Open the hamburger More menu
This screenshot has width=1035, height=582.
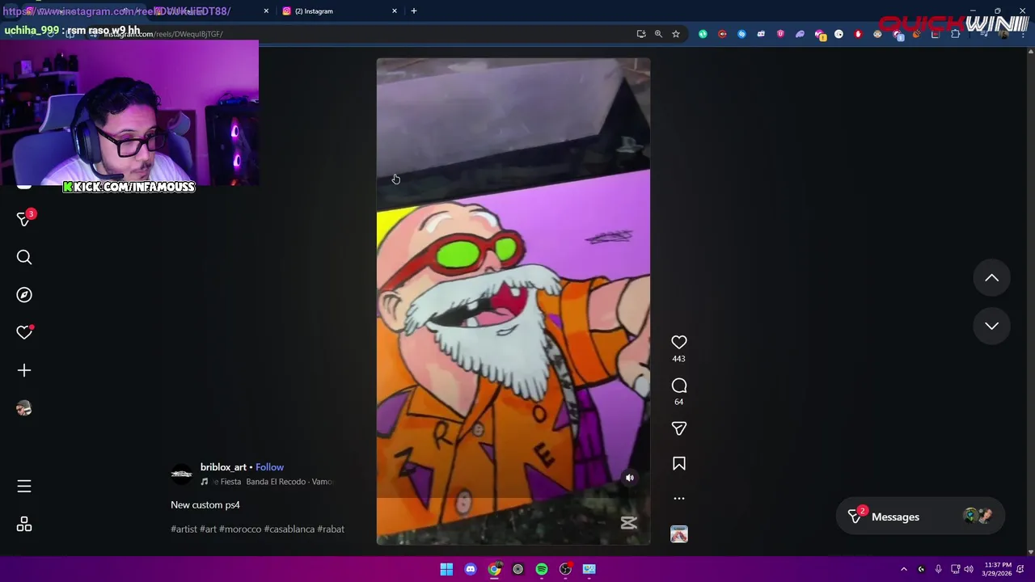pyautogui.click(x=24, y=486)
